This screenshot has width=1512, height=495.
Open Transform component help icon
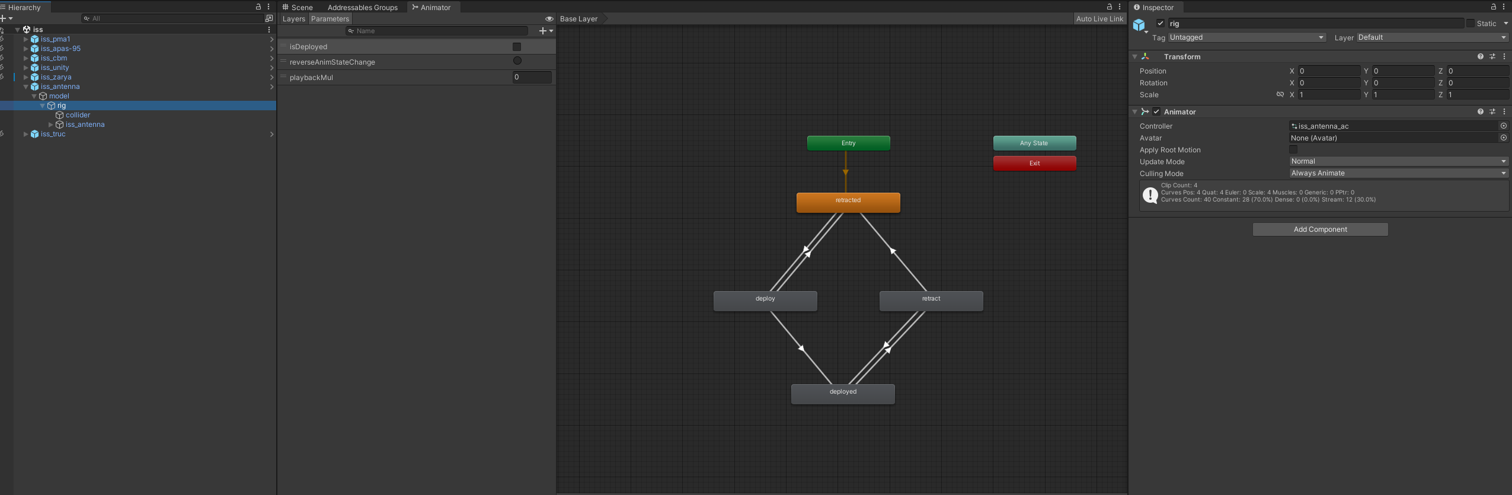click(1481, 56)
